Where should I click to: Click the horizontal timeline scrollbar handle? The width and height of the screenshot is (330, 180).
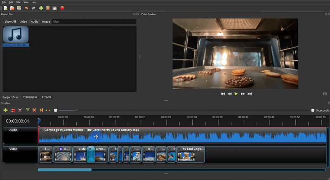click(x=65, y=170)
